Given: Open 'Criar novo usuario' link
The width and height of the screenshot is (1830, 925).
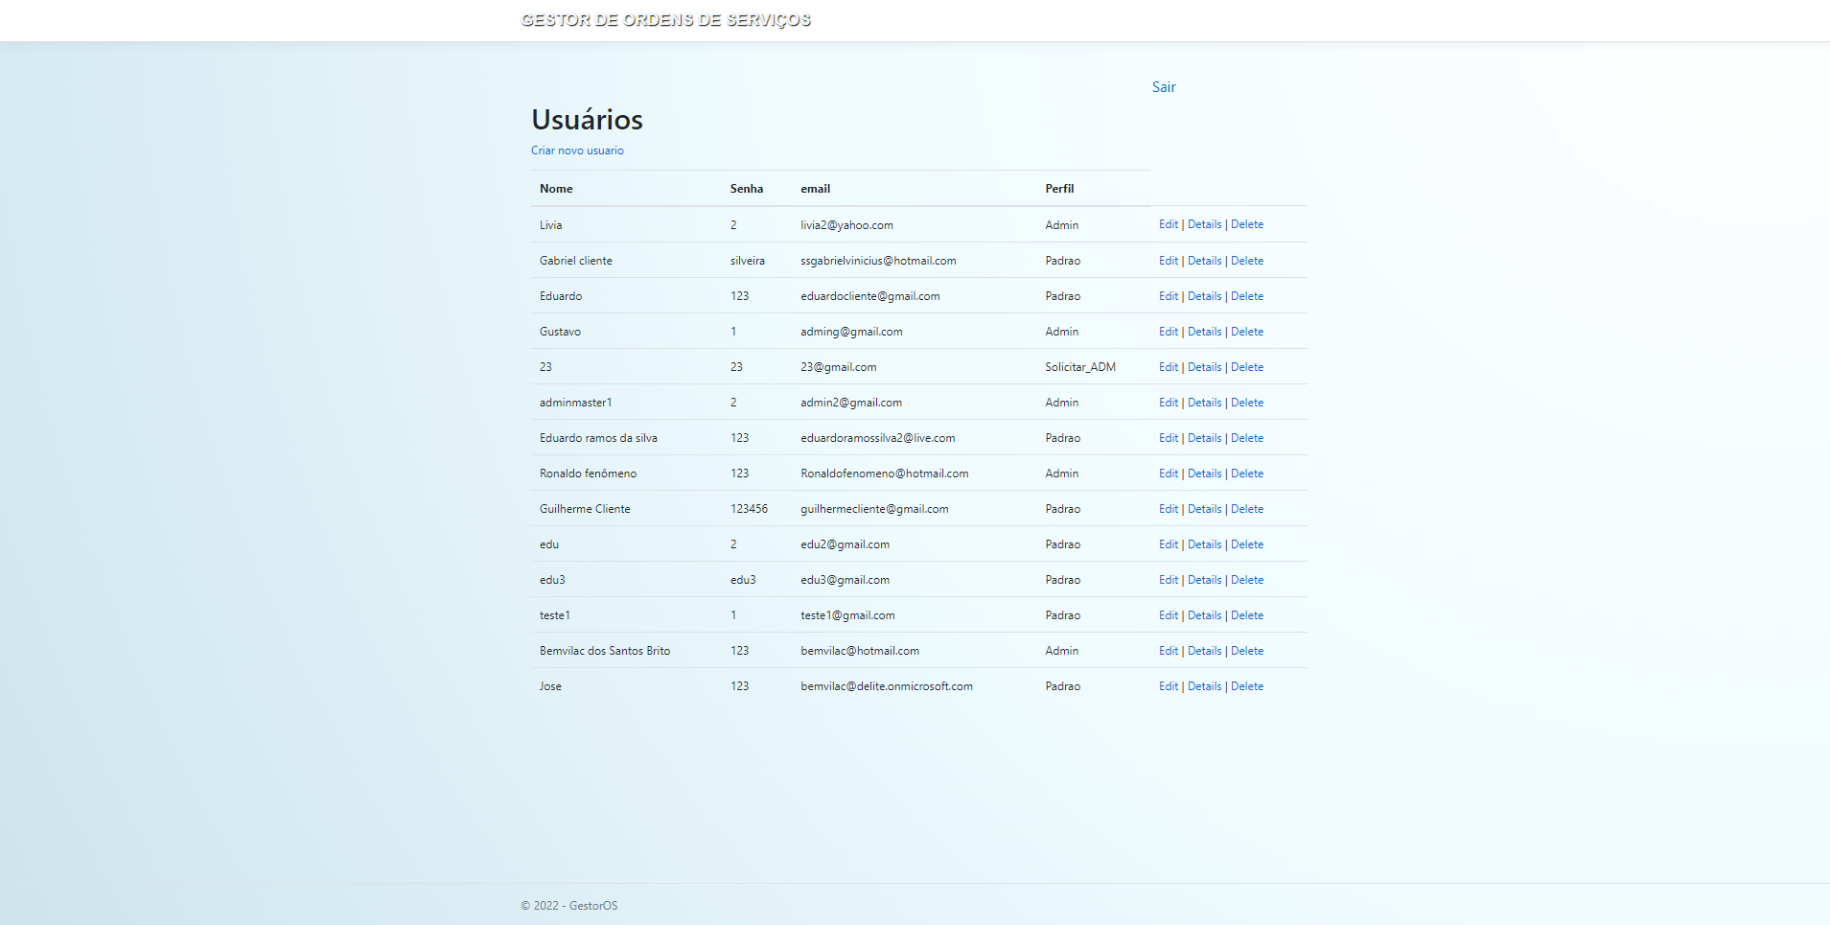Looking at the screenshot, I should [576, 150].
